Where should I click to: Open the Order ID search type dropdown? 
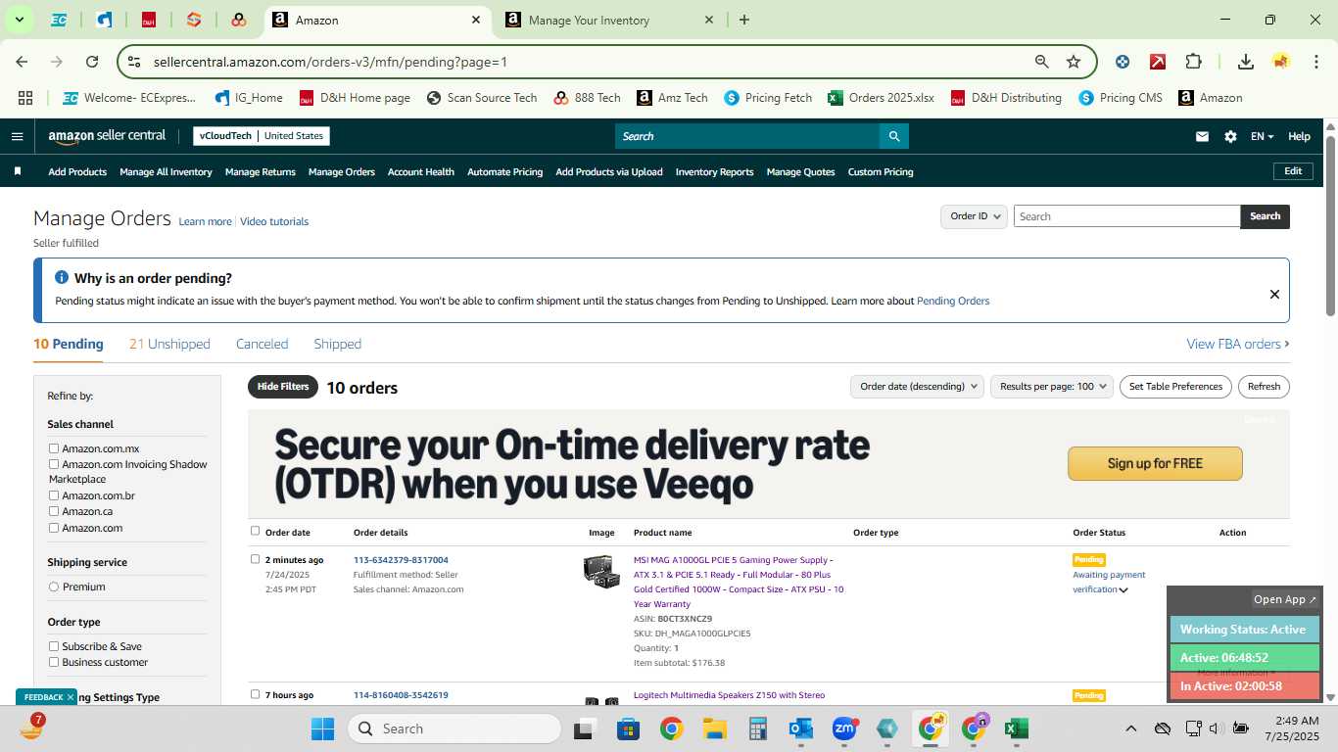point(974,216)
